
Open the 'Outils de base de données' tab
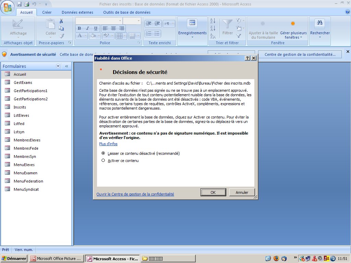tap(127, 12)
